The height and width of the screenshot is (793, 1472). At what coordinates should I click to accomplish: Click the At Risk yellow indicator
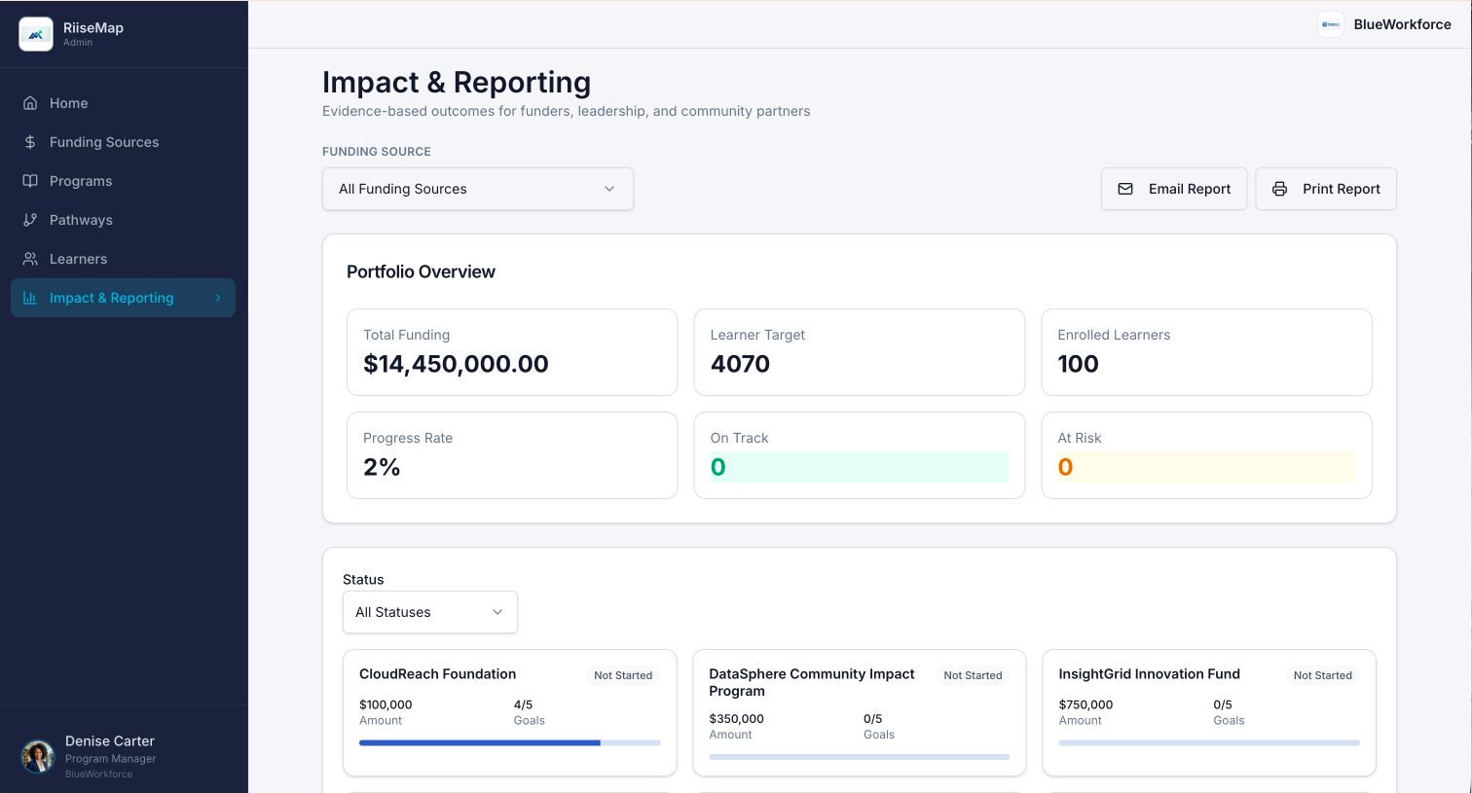1206,467
